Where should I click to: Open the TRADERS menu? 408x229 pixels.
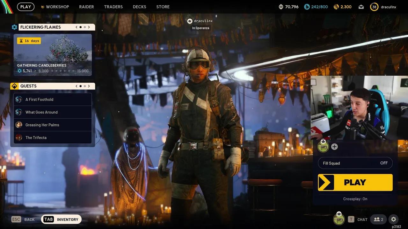click(113, 6)
